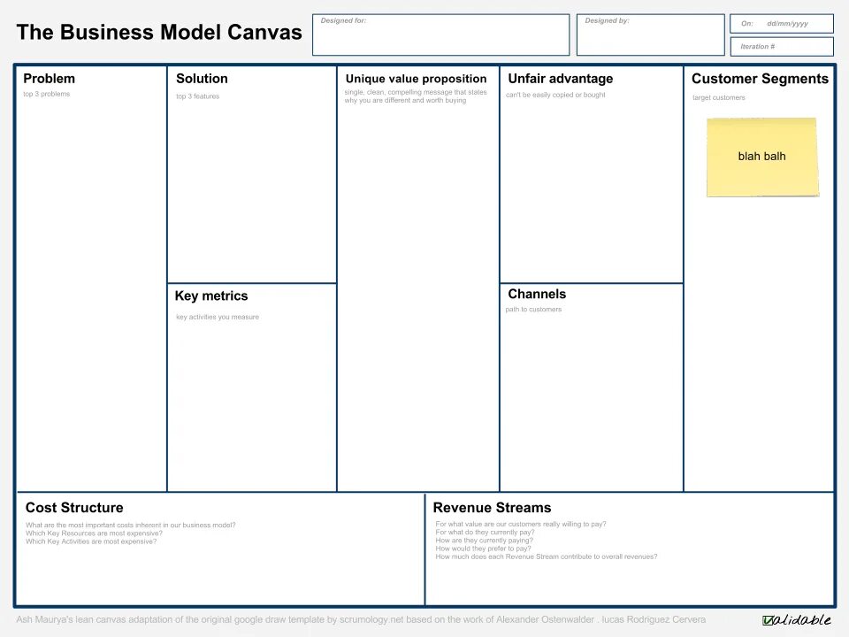This screenshot has height=637, width=849.
Task: Toggle the green checkbox in the Validable logo
Action: point(770,619)
